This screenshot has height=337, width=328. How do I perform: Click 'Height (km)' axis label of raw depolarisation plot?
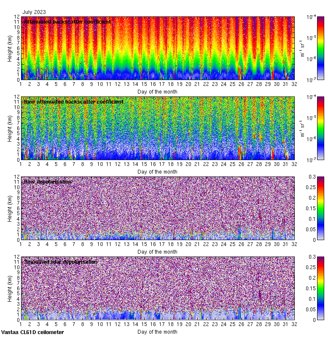(10, 208)
